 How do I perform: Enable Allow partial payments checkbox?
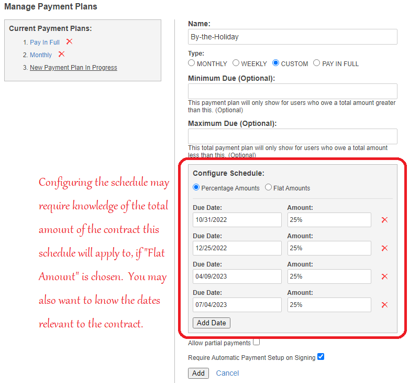(256, 343)
